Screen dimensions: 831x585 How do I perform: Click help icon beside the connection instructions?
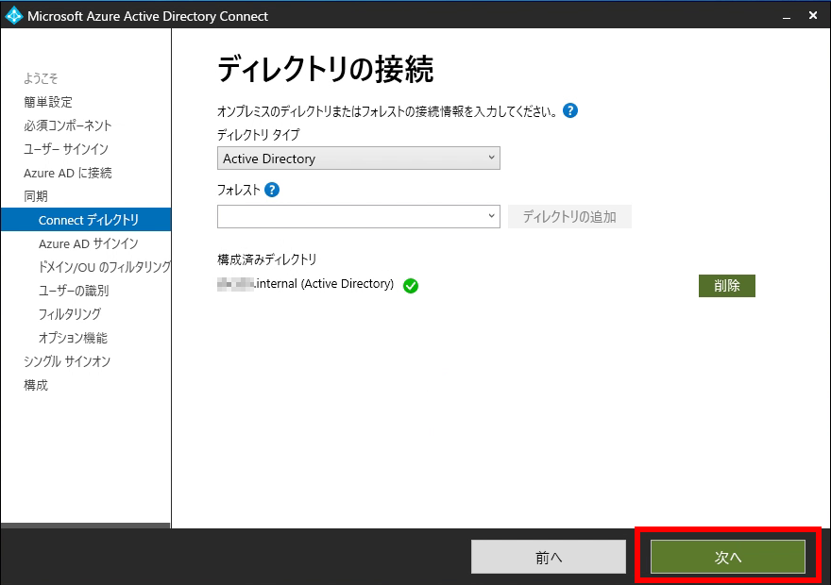(570, 110)
